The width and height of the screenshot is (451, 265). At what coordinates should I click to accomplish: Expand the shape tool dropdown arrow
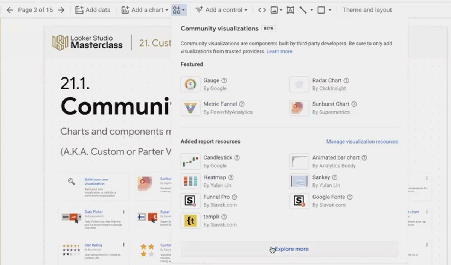pyautogui.click(x=330, y=10)
